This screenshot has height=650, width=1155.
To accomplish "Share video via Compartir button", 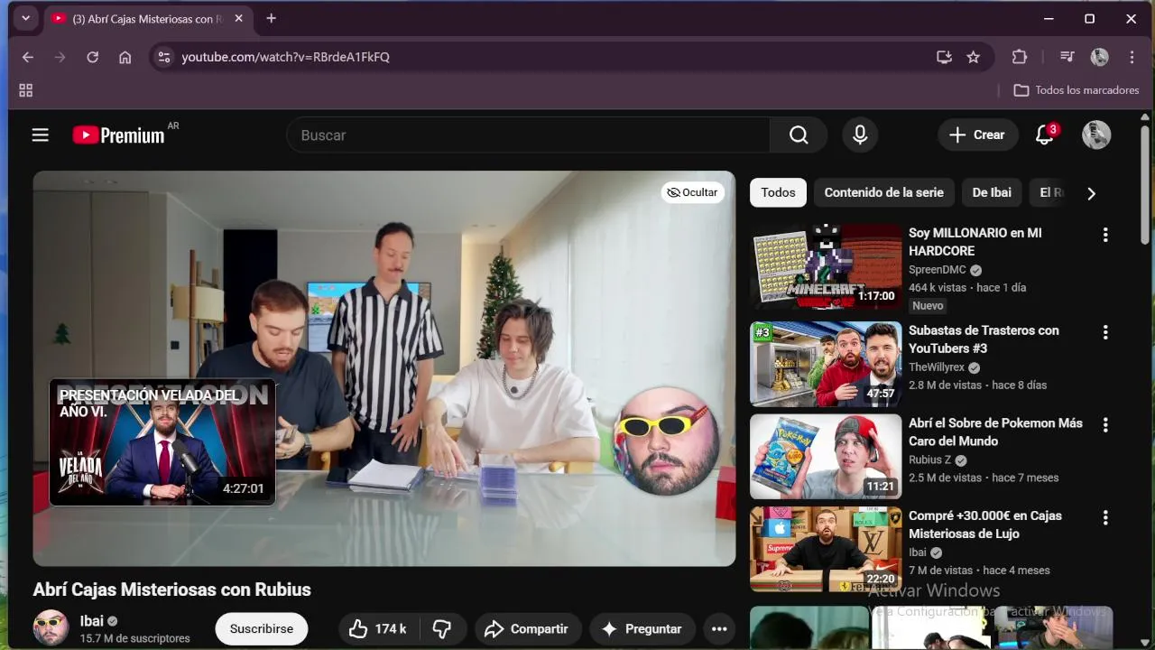I will 527,629.
